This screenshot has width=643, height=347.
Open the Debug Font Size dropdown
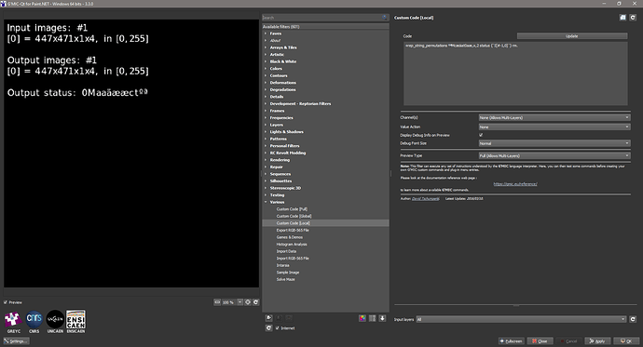click(x=554, y=143)
